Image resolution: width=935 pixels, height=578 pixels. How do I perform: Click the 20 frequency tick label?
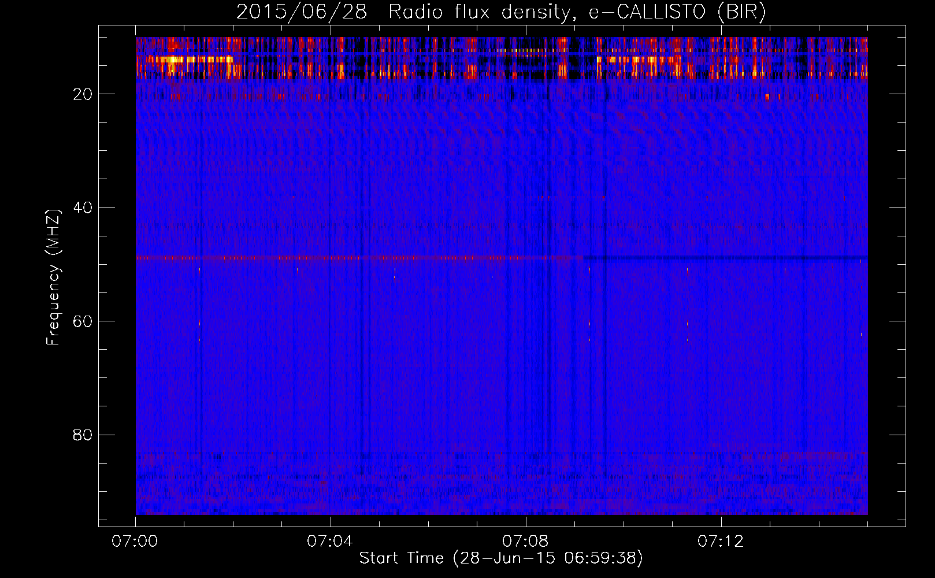[x=83, y=94]
